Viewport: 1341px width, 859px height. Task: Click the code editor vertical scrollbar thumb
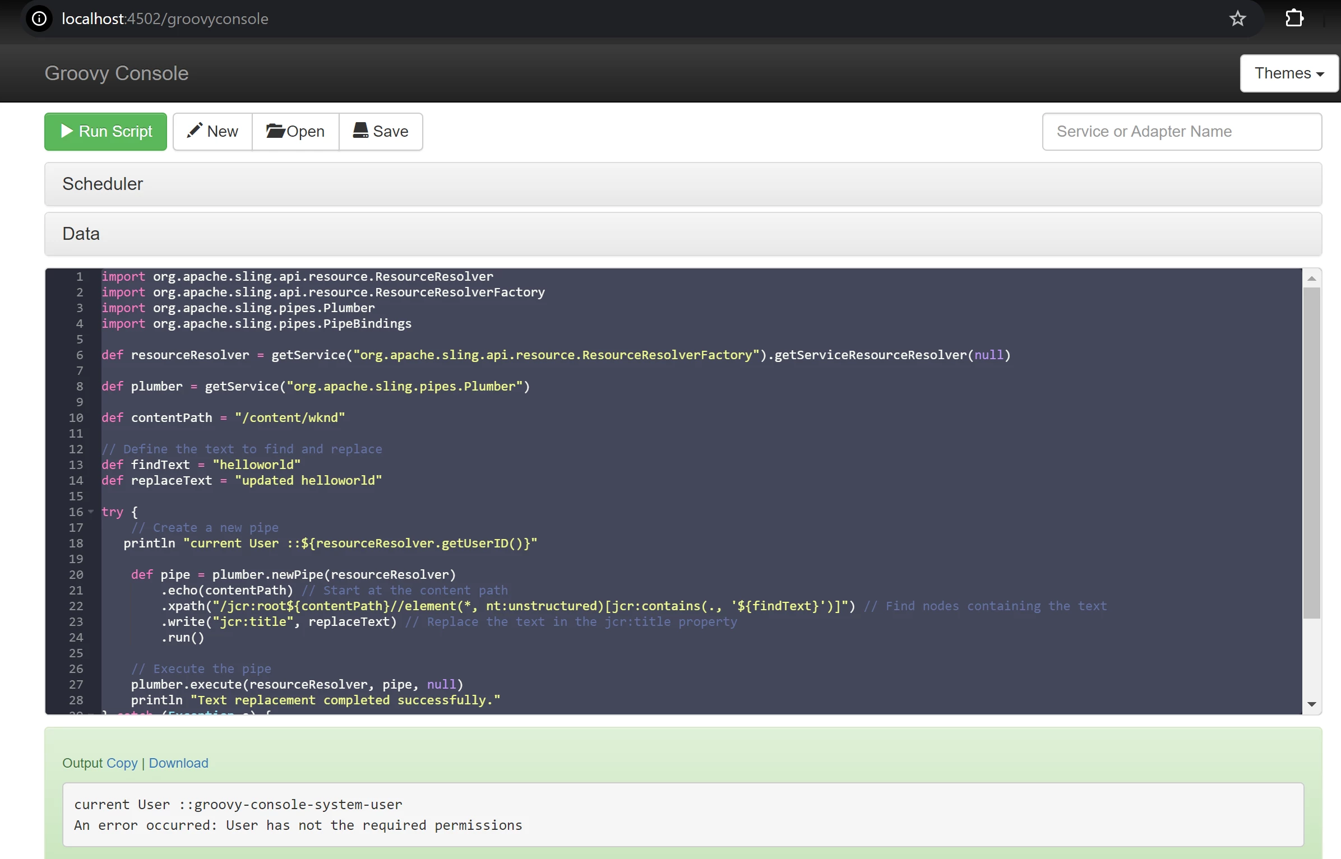(1311, 453)
